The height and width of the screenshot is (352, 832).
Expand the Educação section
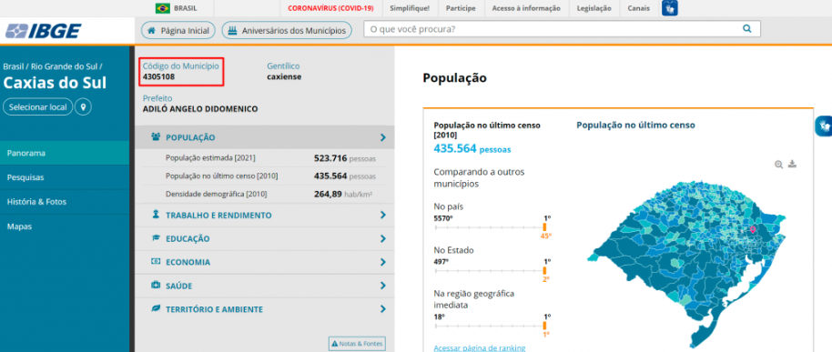[x=265, y=238]
